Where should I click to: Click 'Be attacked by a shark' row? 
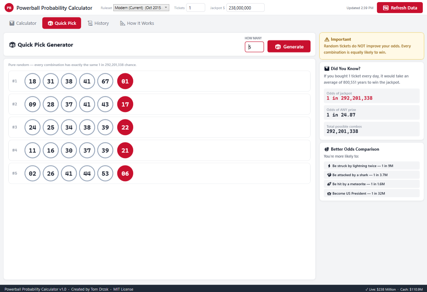372,175
